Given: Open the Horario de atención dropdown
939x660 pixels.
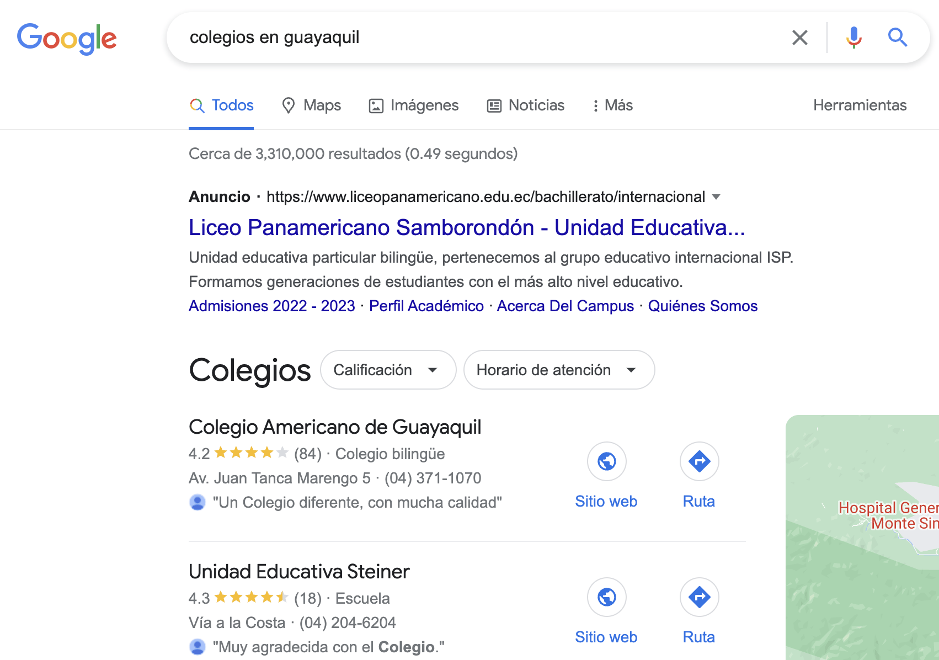Looking at the screenshot, I should click(559, 370).
